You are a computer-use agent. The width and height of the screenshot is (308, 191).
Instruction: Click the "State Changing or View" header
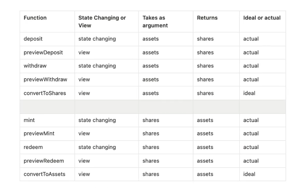(x=102, y=22)
